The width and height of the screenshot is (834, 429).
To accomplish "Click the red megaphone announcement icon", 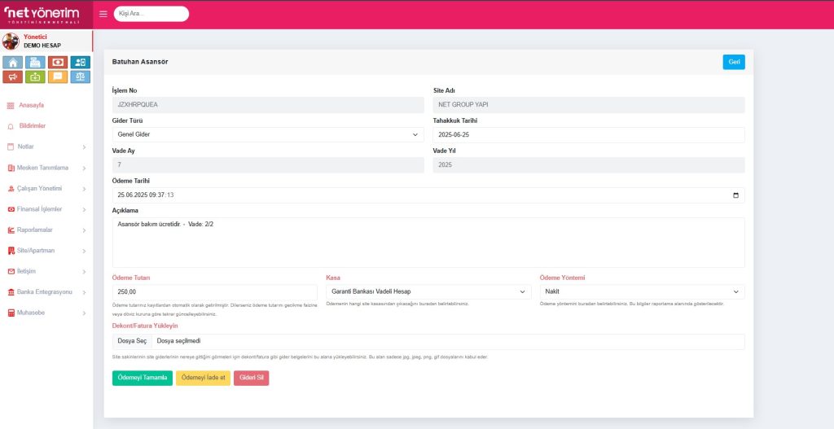I will click(x=12, y=77).
